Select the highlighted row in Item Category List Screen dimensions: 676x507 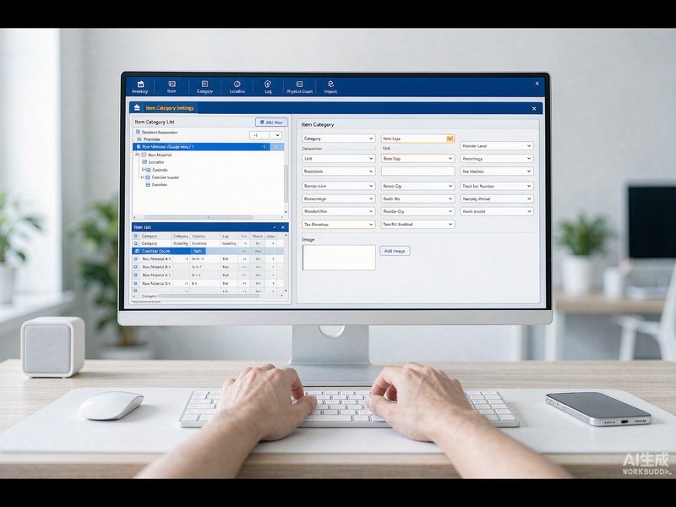(208, 147)
